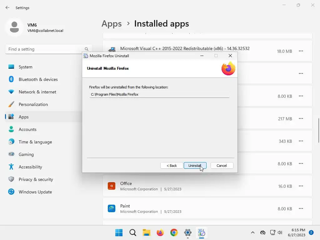Click the Accessibility figure icon
The width and height of the screenshot is (320, 240).
[11, 167]
